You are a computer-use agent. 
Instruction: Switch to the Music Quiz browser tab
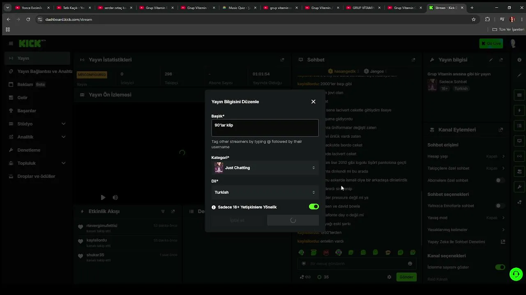point(240,8)
